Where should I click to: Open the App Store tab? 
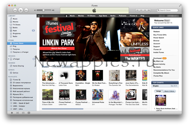103,16
